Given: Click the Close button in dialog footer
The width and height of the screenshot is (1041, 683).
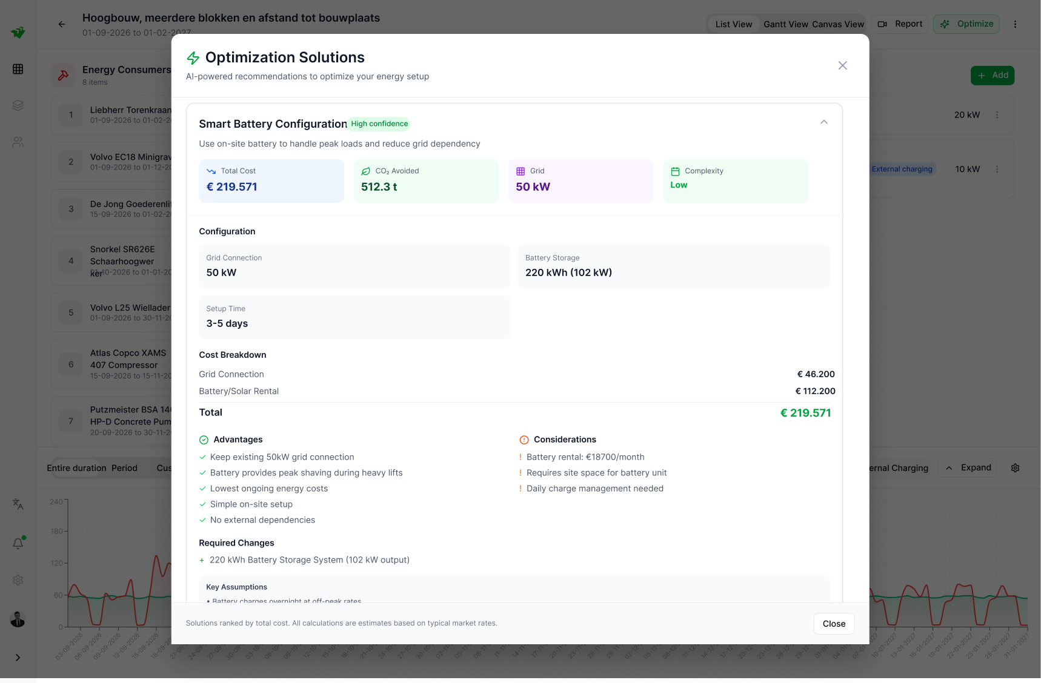Looking at the screenshot, I should coord(834,624).
